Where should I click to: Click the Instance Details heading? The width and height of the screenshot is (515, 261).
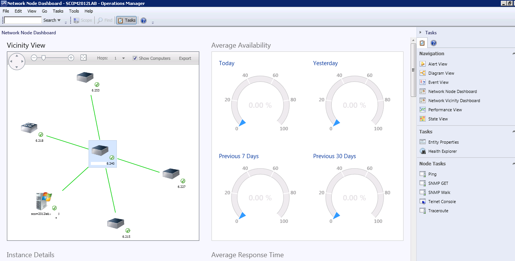pyautogui.click(x=31, y=255)
